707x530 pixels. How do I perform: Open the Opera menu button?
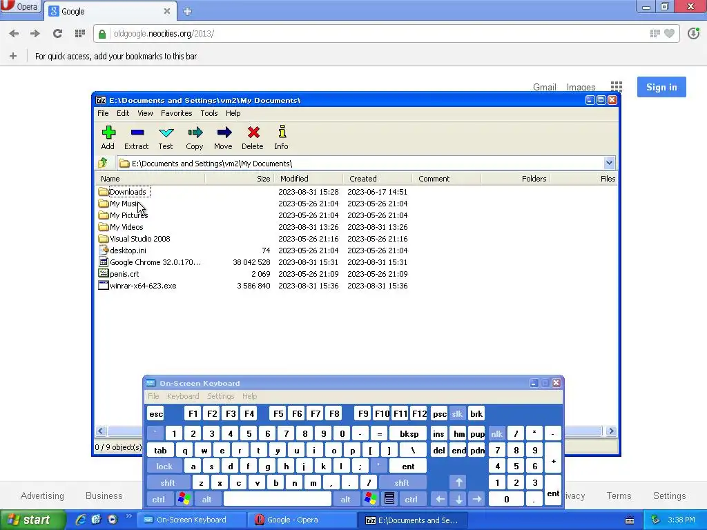click(x=20, y=7)
